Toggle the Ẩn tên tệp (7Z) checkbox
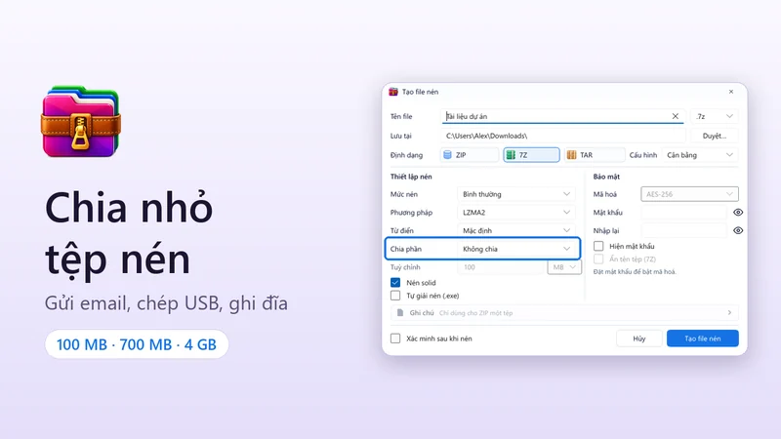This screenshot has width=781, height=439. (x=598, y=259)
